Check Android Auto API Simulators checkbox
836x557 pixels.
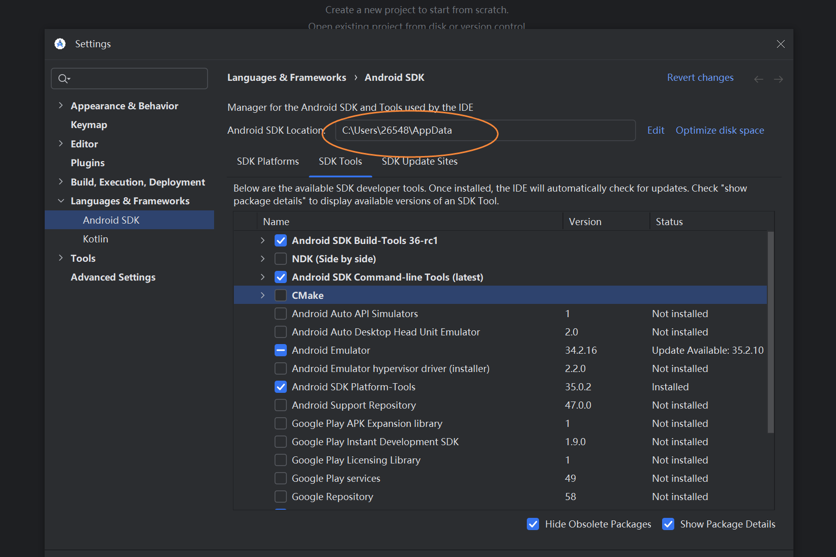pyautogui.click(x=281, y=314)
